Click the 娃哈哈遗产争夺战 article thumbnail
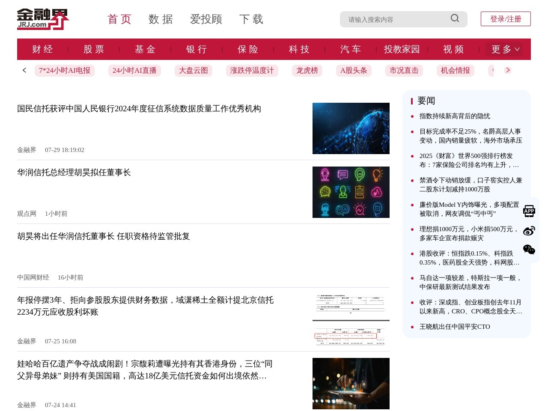Image resolution: width=548 pixels, height=411 pixels. pos(351,384)
